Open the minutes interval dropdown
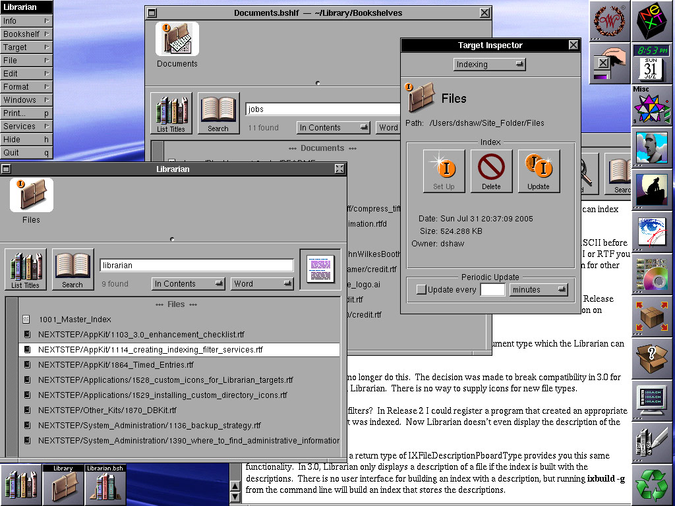 (x=539, y=290)
